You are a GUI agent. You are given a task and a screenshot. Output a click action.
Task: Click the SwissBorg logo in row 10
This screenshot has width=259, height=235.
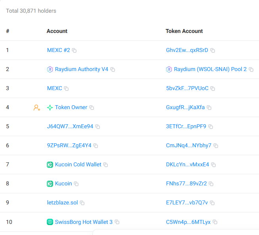(50, 222)
